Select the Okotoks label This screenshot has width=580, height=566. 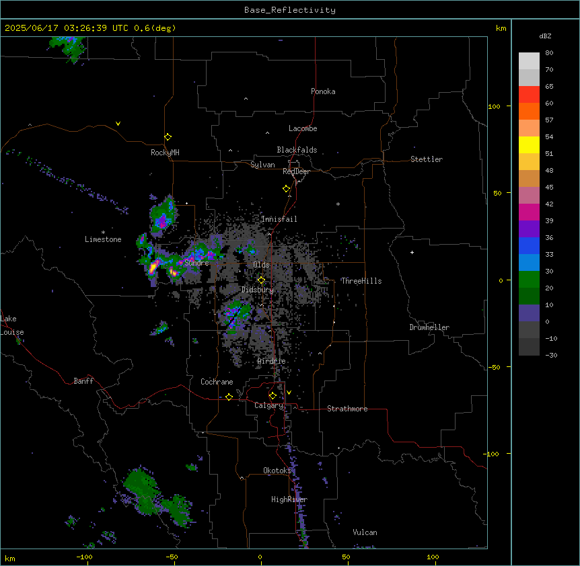[x=277, y=471]
